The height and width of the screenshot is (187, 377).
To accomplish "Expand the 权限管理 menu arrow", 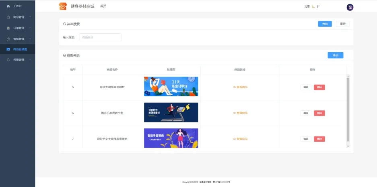I will 30,60.
